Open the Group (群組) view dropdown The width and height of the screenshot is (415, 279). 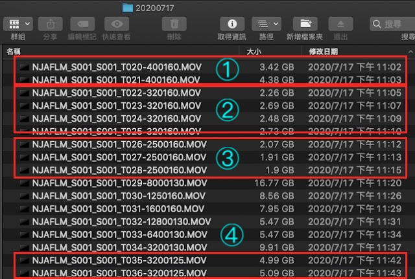[x=18, y=24]
